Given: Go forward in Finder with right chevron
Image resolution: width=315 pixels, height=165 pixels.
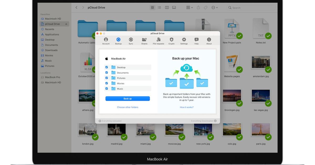Looking at the screenshot, I should tap(83, 8).
